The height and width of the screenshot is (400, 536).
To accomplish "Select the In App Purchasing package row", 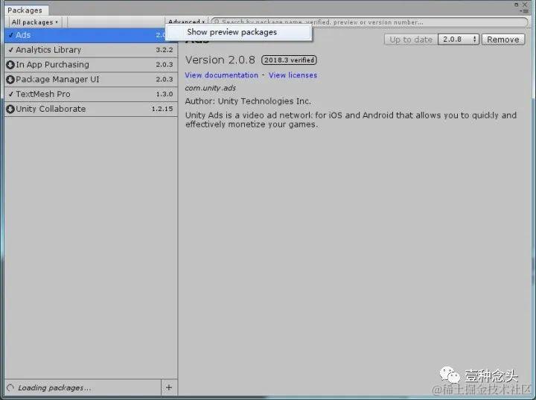I will (91, 65).
